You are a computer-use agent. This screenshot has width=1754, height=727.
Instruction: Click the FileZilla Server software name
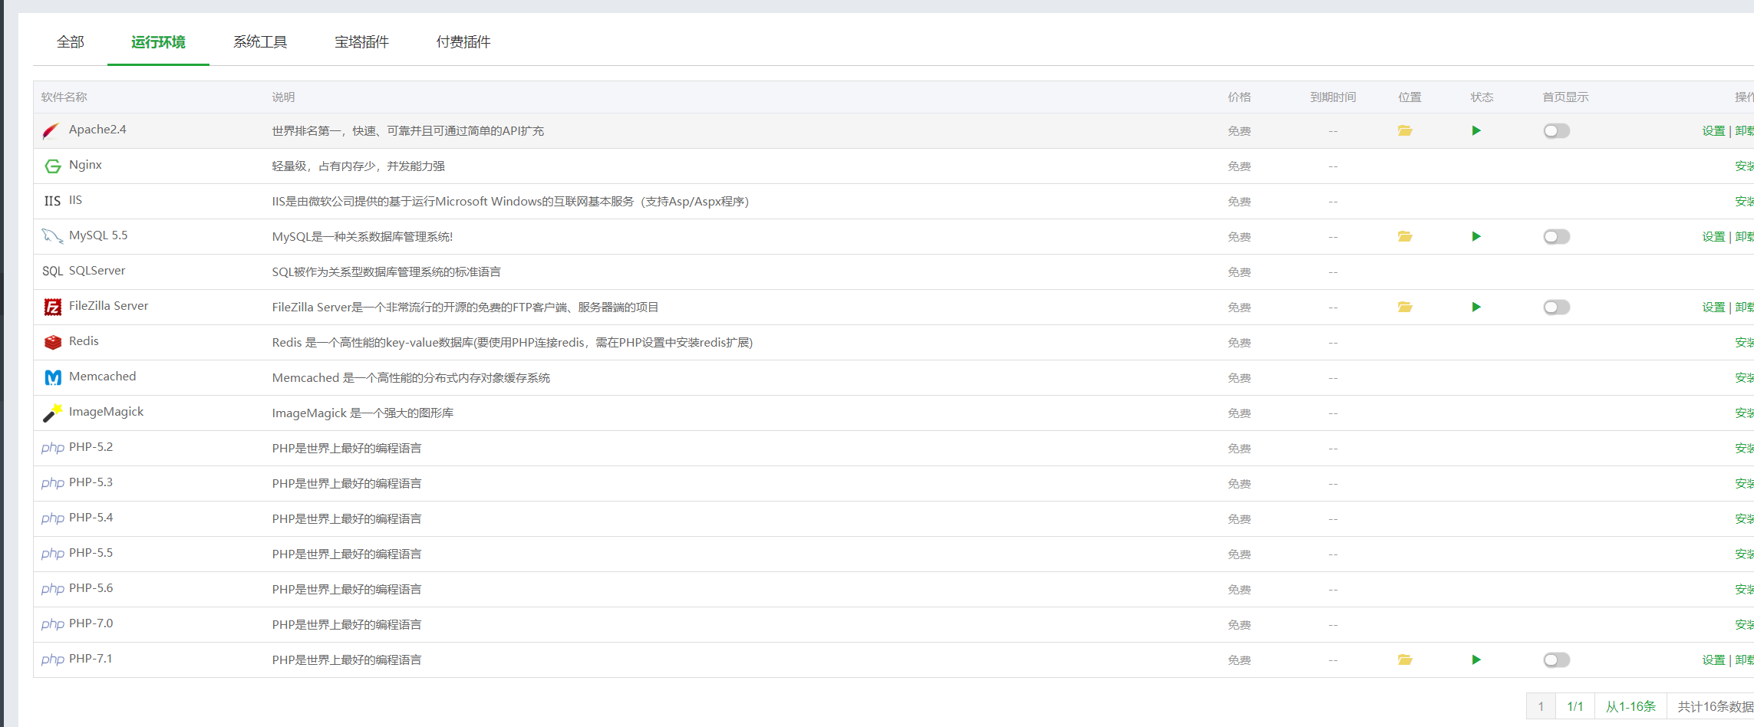pyautogui.click(x=108, y=306)
